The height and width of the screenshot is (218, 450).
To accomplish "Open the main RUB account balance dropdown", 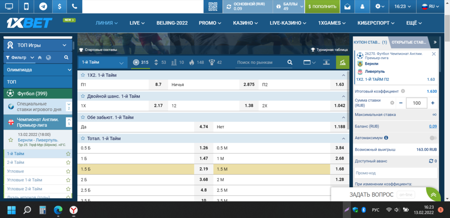I will point(248,6).
